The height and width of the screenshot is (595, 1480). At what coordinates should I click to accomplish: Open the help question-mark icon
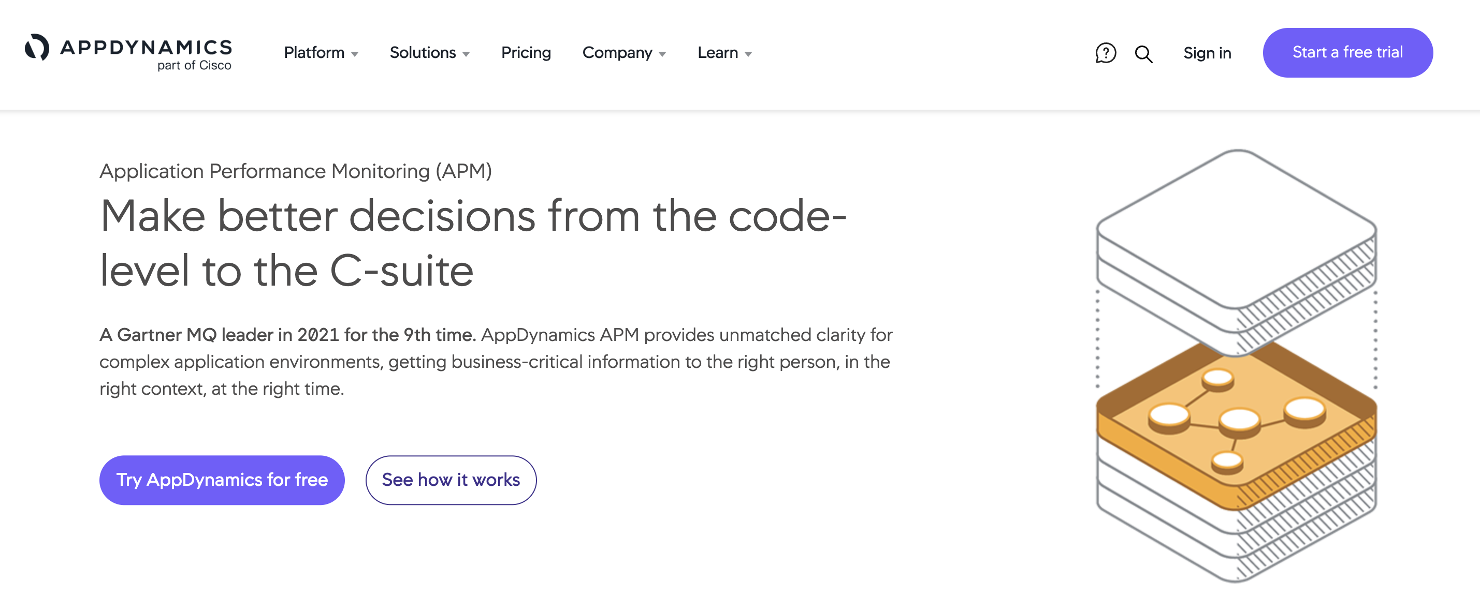[1105, 53]
